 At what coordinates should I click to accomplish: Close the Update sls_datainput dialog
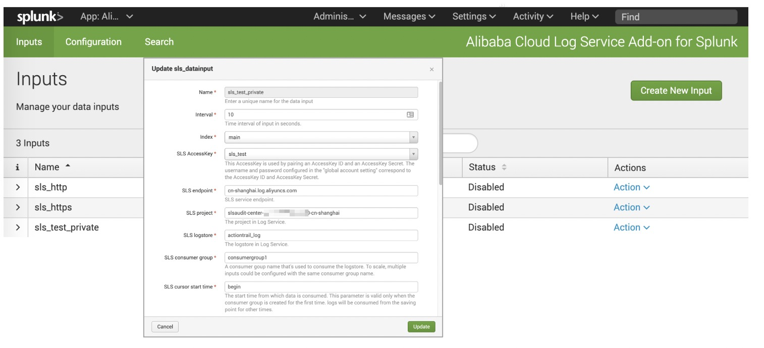pos(431,70)
